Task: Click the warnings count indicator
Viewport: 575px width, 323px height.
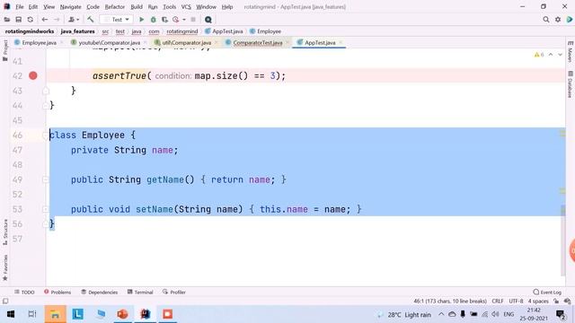Action: 539,55
